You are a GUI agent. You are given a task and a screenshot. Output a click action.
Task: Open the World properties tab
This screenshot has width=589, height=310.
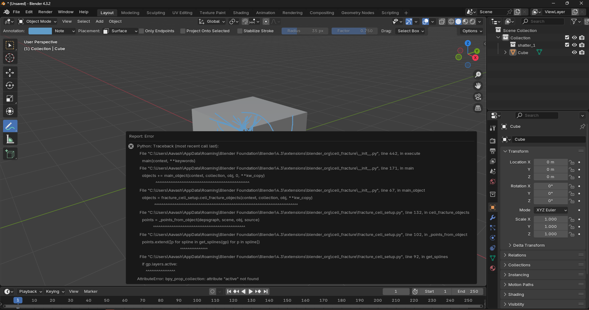pyautogui.click(x=493, y=182)
